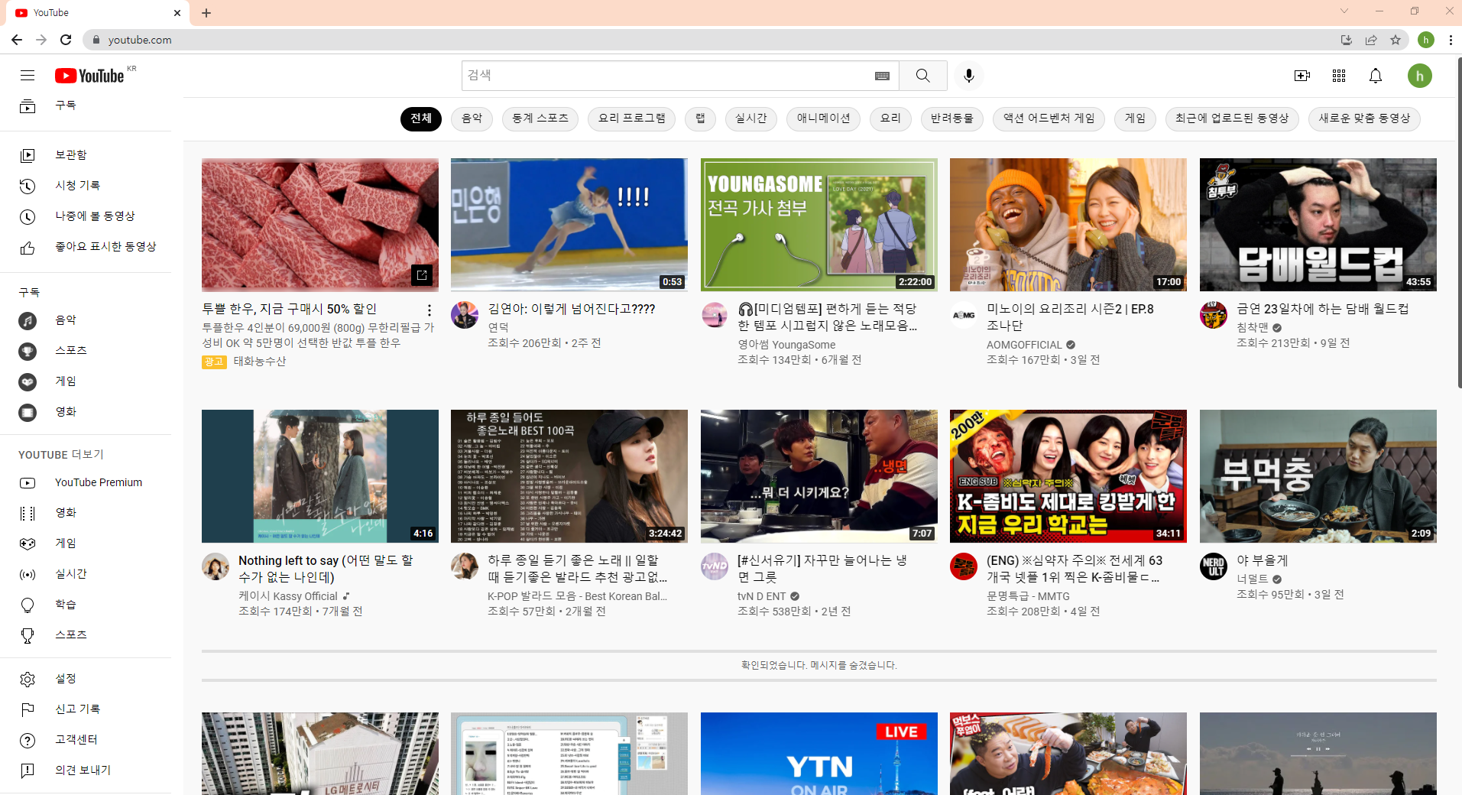The height and width of the screenshot is (795, 1462).
Task: Click the youtube.com address bar
Action: pyautogui.click(x=711, y=40)
